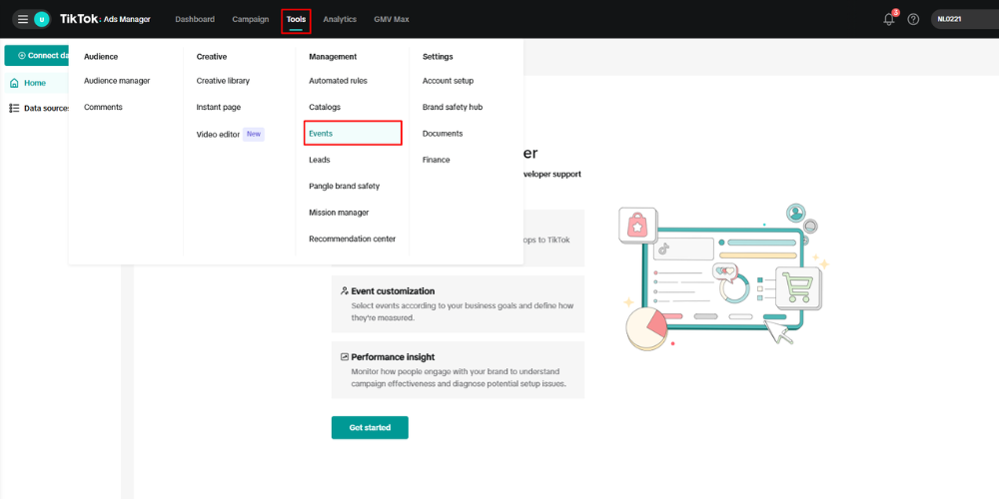
Task: Switch to the GMV Max tab
Action: 391,19
